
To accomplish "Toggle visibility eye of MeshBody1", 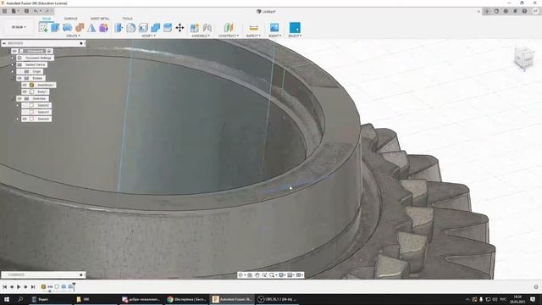I will [x=25, y=85].
